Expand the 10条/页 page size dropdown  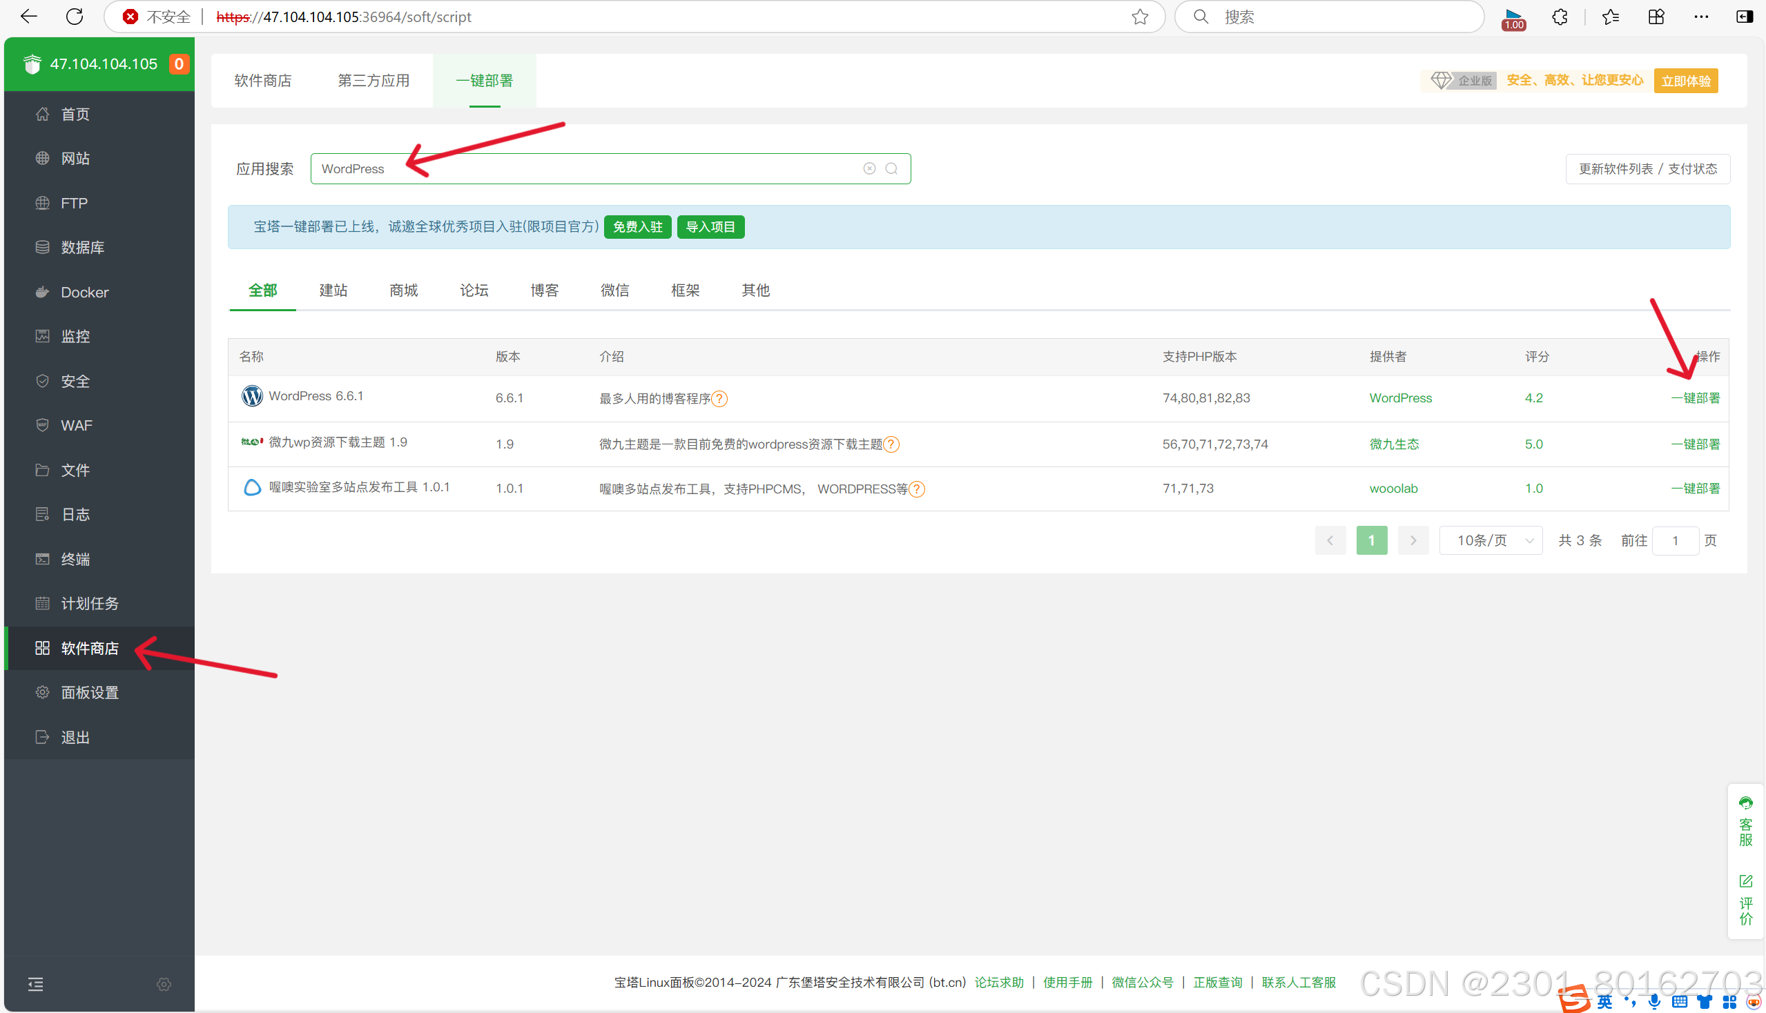(x=1491, y=540)
